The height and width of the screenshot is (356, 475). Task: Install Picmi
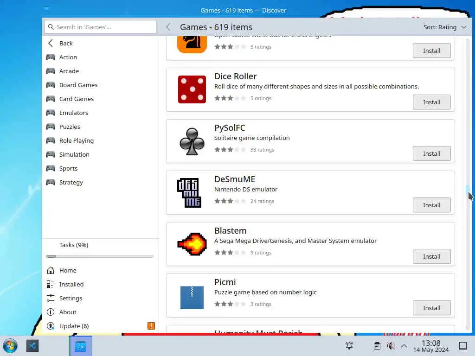tap(432, 308)
